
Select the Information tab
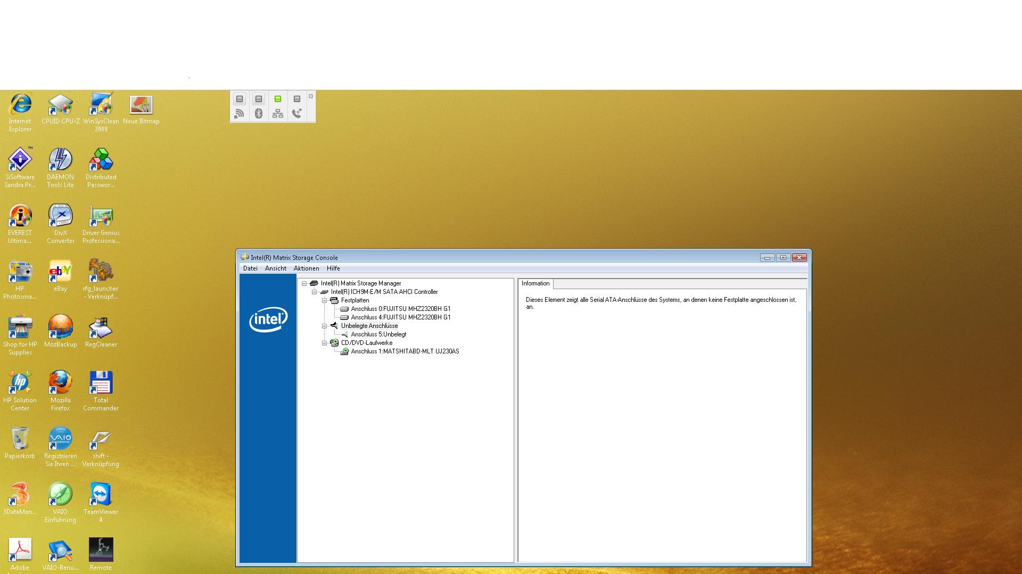tap(535, 283)
